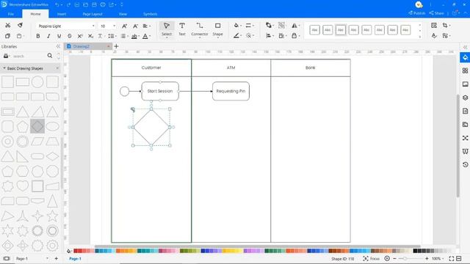The width and height of the screenshot is (470, 264).
Task: Open the text alignment dropdown
Action: click(x=147, y=26)
